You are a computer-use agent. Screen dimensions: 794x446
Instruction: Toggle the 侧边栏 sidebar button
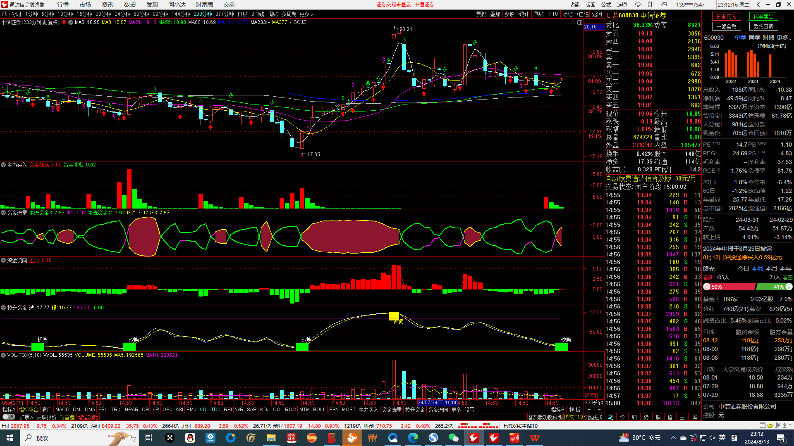pos(593,417)
